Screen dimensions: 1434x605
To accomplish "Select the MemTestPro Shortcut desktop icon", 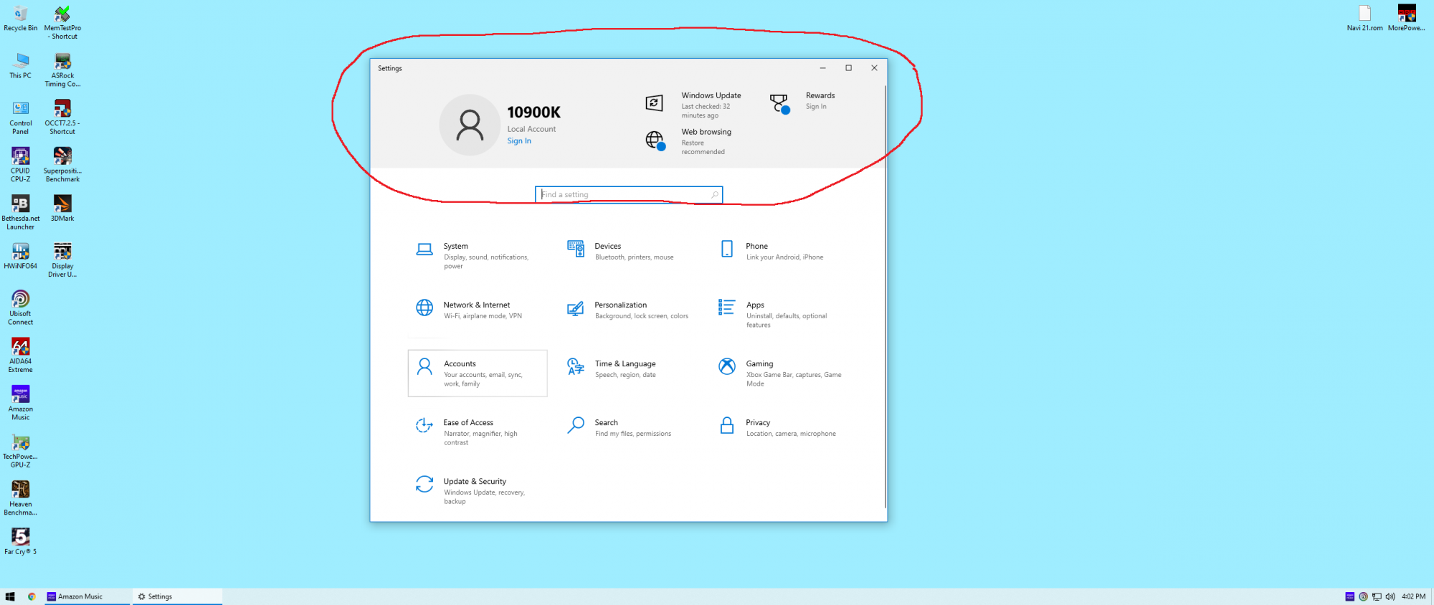I will point(62,23).
